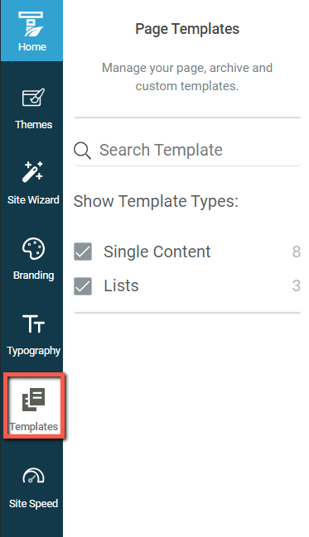Launch the Site Wizard magic wand icon
The height and width of the screenshot is (537, 309).
pos(32,171)
